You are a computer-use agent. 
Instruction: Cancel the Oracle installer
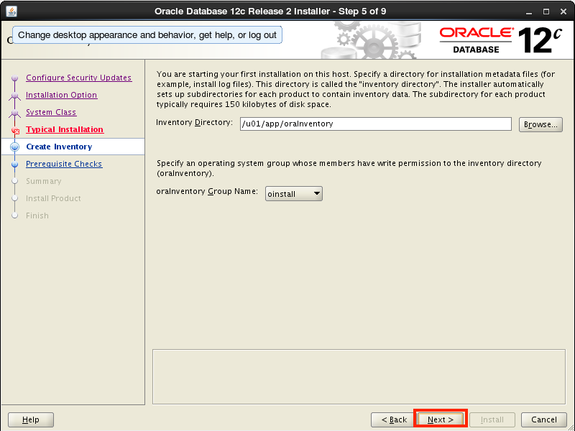[544, 420]
